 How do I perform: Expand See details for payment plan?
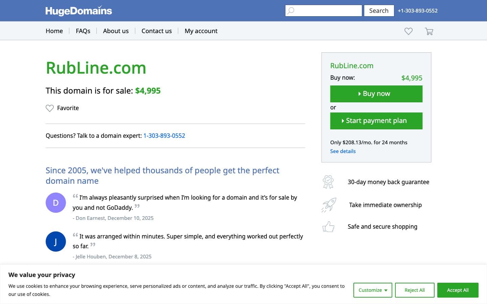343,151
